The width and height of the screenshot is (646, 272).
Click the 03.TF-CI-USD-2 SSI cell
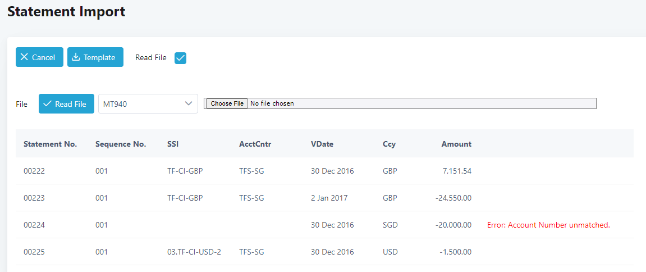(194, 252)
